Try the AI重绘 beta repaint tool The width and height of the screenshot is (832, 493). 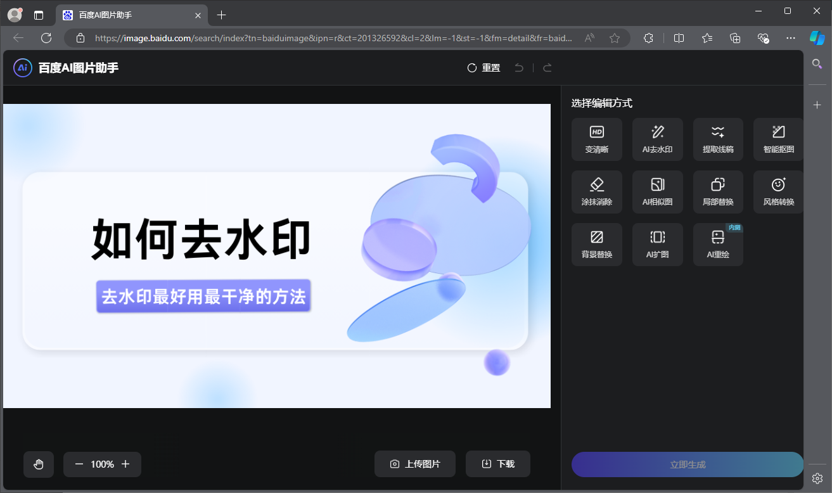(x=717, y=244)
